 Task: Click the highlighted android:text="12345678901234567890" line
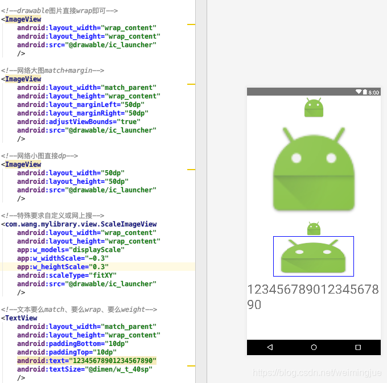(87, 361)
